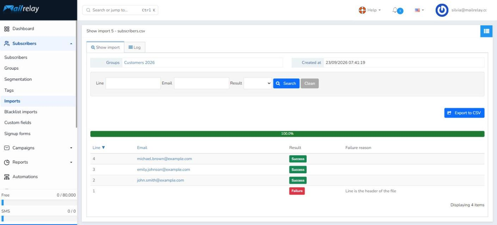
Task: Click the Automations hierarchy icon
Action: click(x=7, y=177)
